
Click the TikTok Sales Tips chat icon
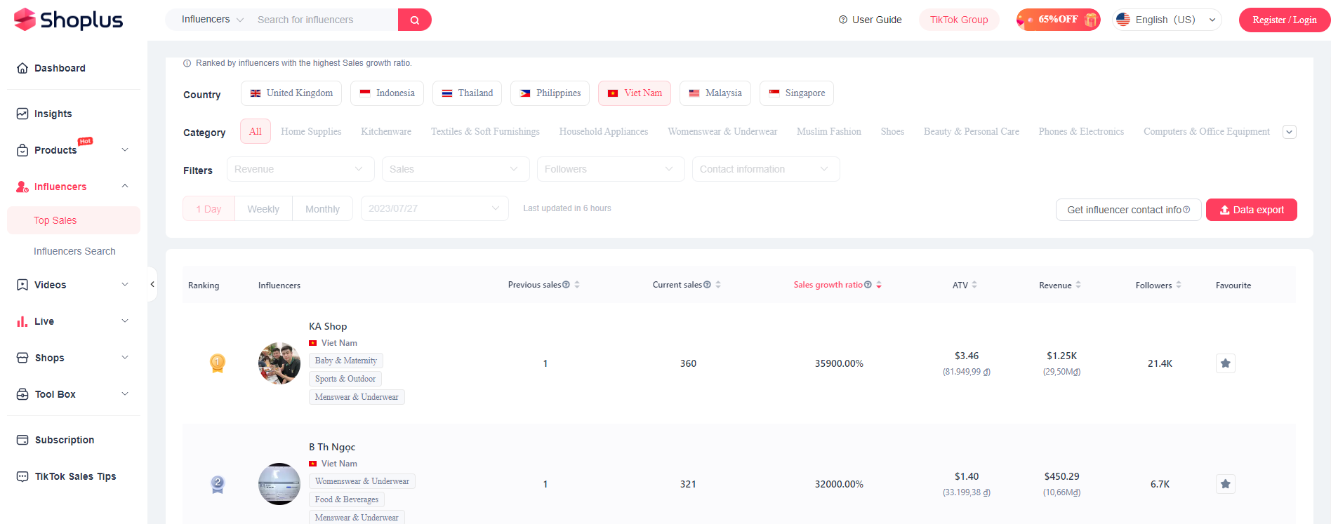pos(22,476)
